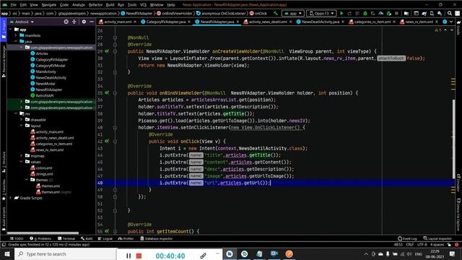Pause the screen recording
This screenshot has height=260, width=462.
pyautogui.click(x=128, y=256)
